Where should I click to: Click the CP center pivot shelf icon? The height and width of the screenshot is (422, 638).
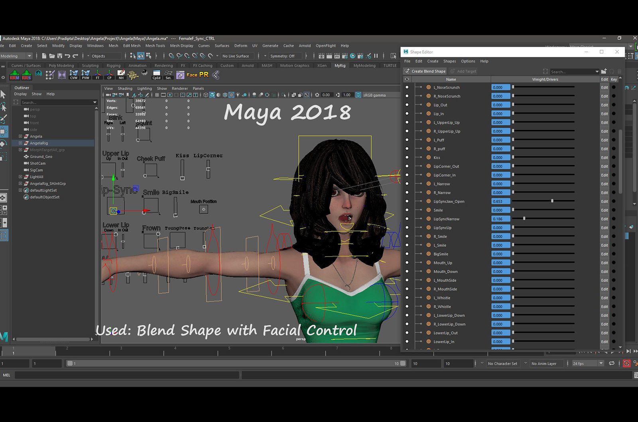coord(109,75)
